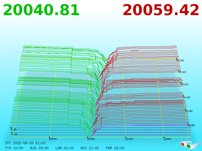The width and height of the screenshot is (202, 151).
Task: Click the TYO 10:00 Tokyo time
Action: point(14,148)
